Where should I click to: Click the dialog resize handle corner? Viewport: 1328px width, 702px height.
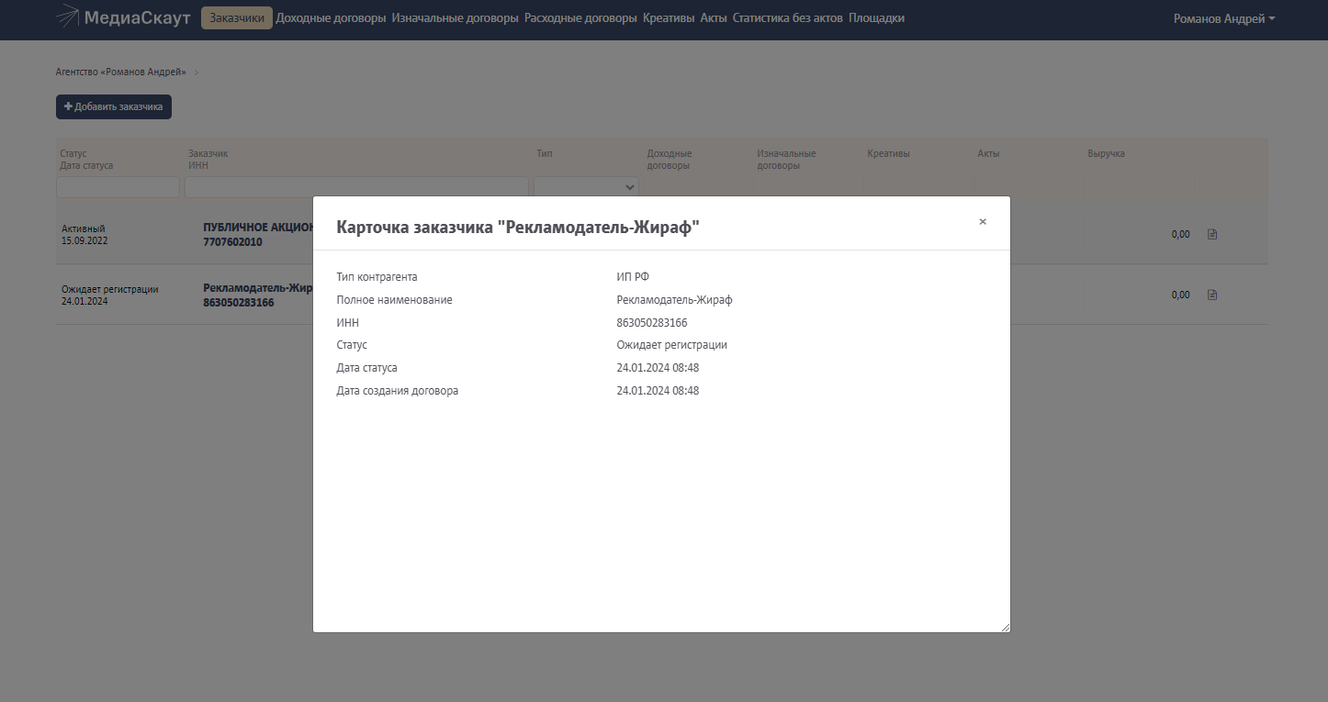pos(1005,627)
